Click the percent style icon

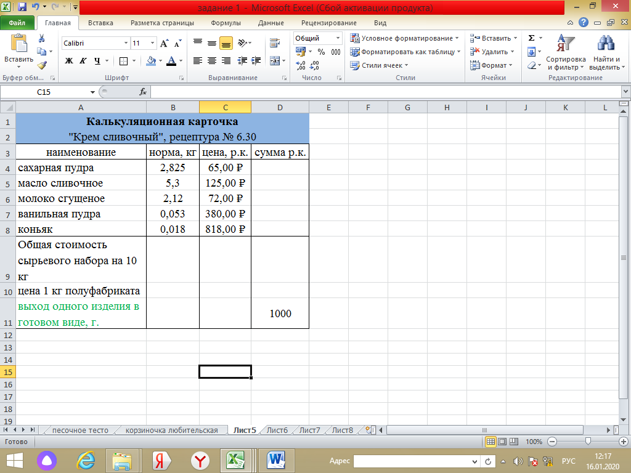point(321,52)
